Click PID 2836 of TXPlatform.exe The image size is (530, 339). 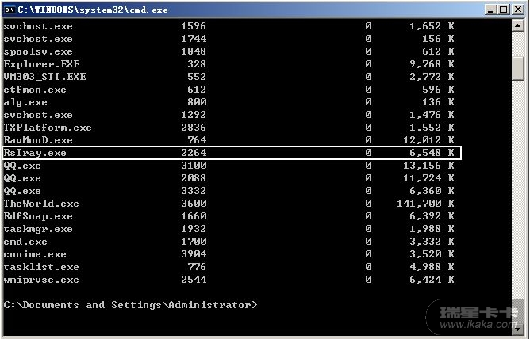(x=194, y=128)
